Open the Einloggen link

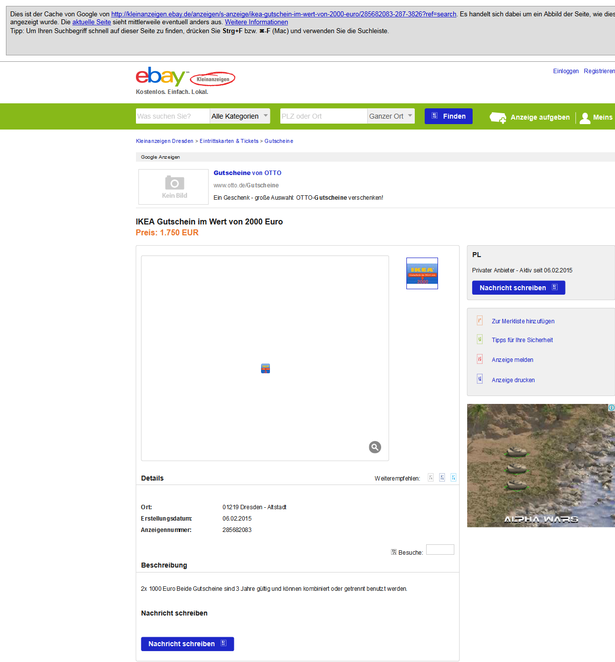pos(566,71)
